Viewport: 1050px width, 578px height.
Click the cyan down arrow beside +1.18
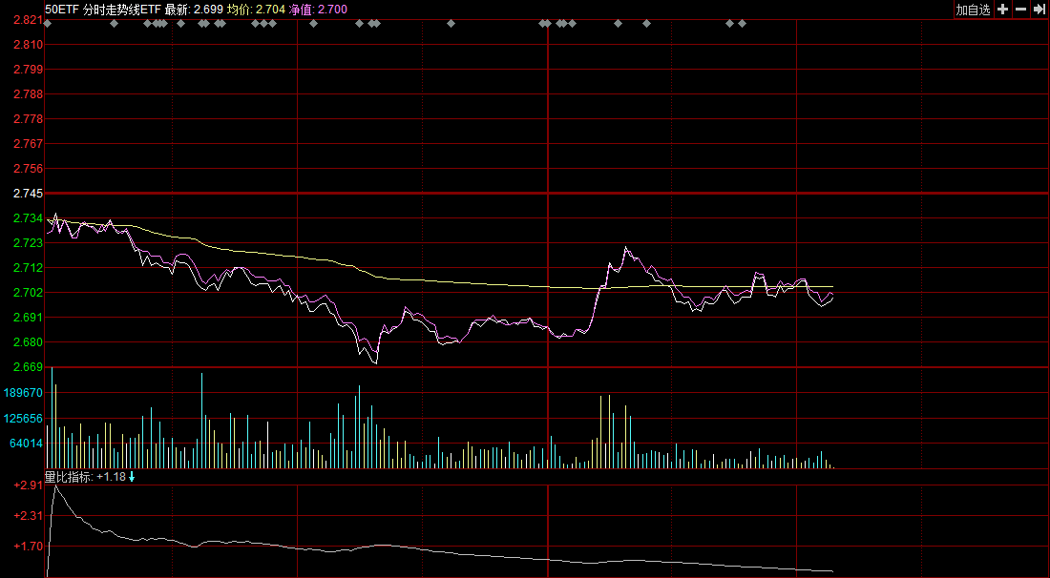(132, 477)
